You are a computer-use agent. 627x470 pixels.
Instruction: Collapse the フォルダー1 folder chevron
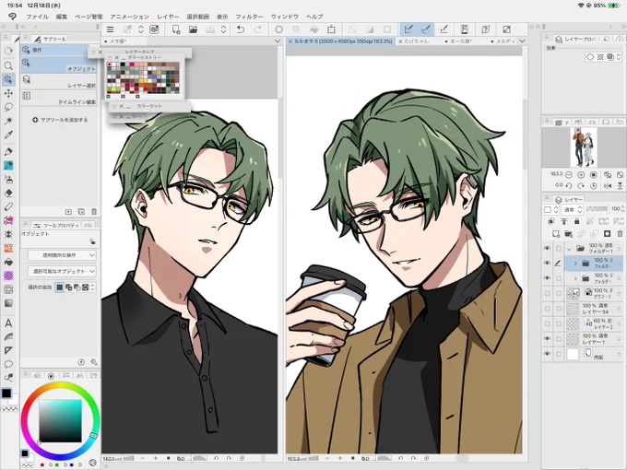[569, 249]
